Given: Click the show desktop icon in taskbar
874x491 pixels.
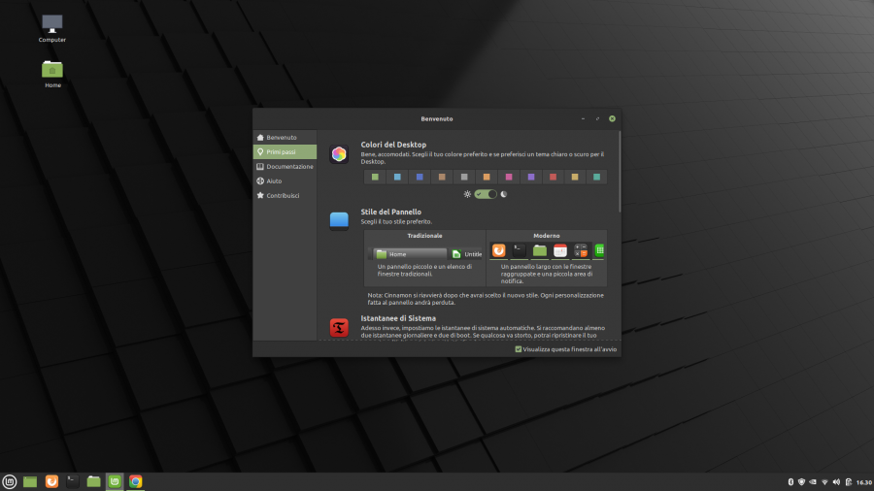Looking at the screenshot, I should pos(30,481).
